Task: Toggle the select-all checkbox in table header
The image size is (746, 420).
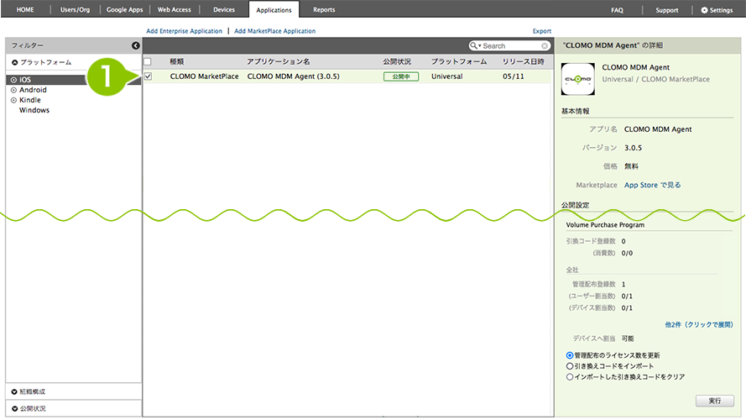Action: click(x=148, y=61)
